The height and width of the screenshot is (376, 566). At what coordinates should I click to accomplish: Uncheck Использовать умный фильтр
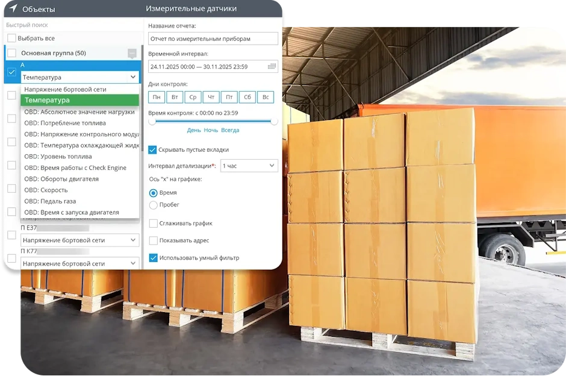(153, 258)
